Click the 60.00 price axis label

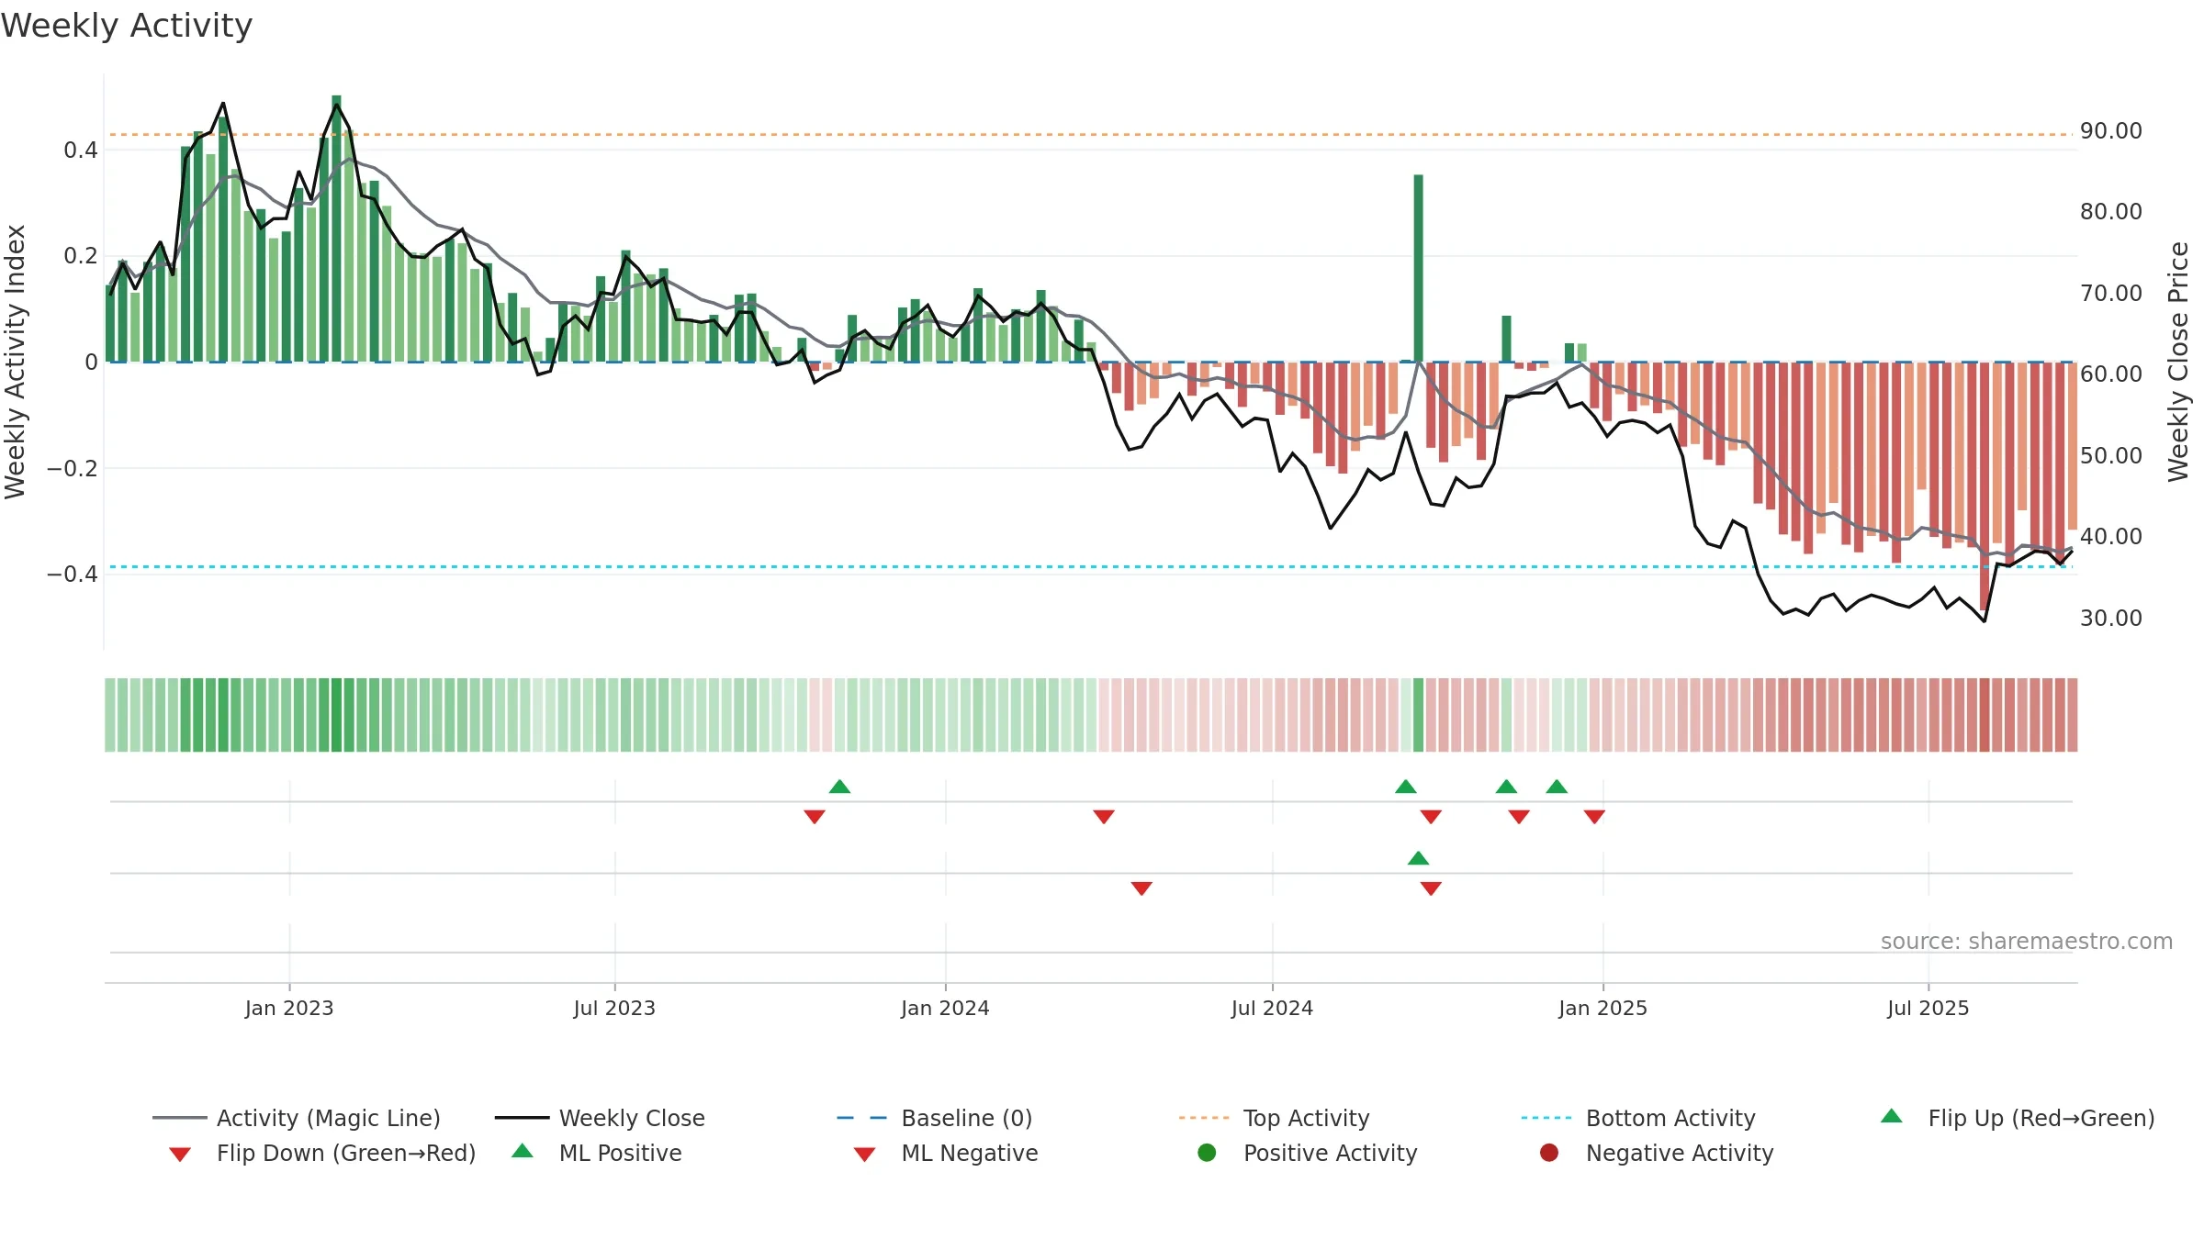(2111, 374)
